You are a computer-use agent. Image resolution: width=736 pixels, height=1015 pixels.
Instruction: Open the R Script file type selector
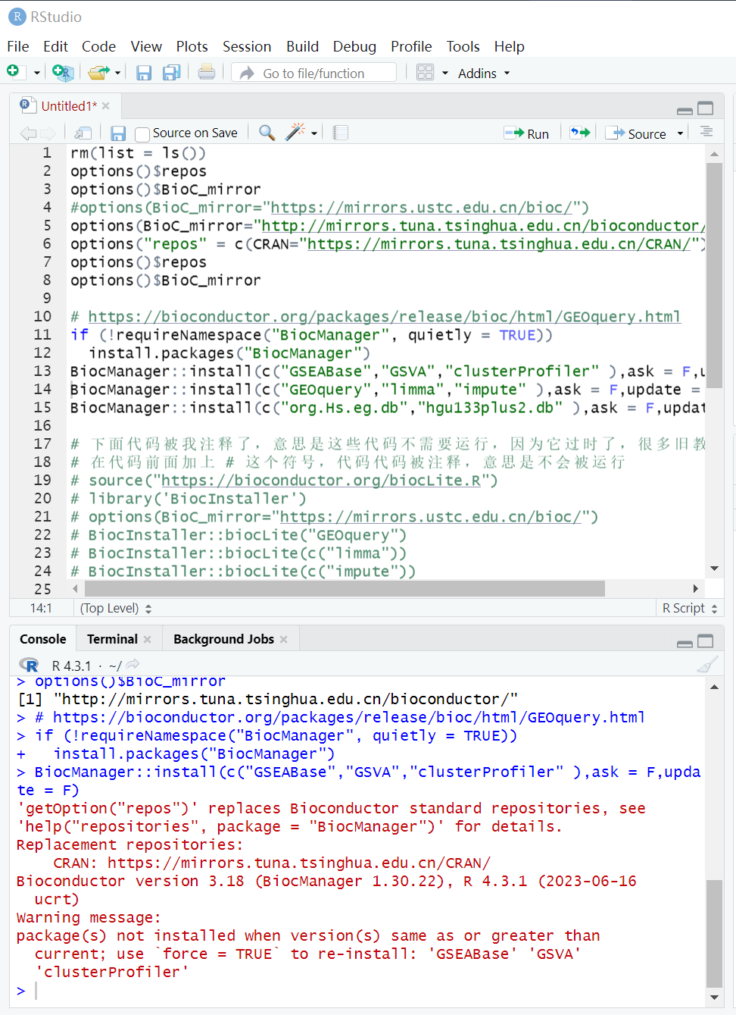690,608
